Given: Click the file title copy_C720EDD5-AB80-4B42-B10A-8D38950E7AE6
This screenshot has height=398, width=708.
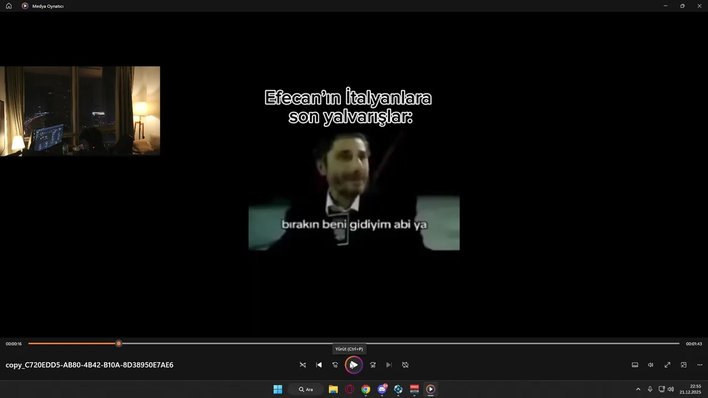Looking at the screenshot, I should [90, 365].
